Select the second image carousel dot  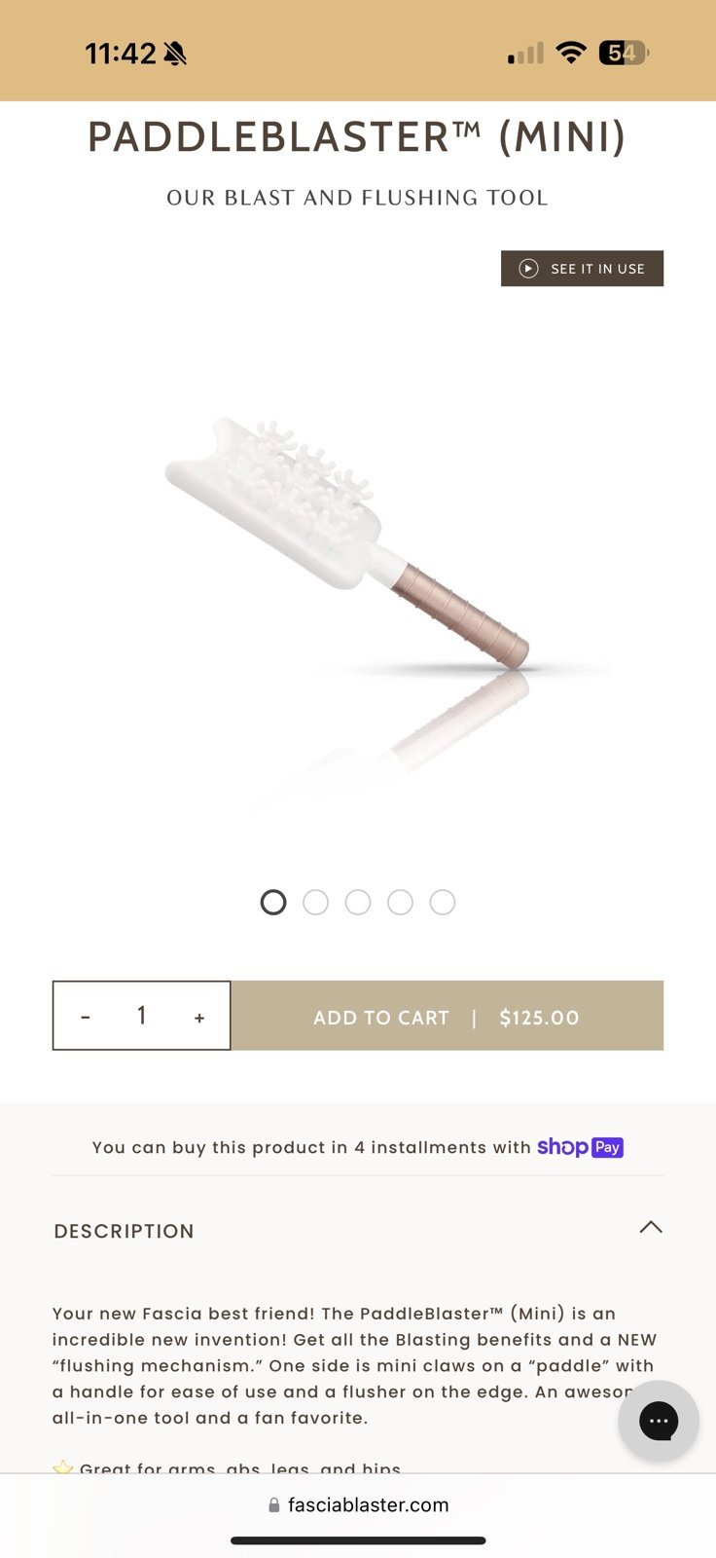(x=315, y=903)
